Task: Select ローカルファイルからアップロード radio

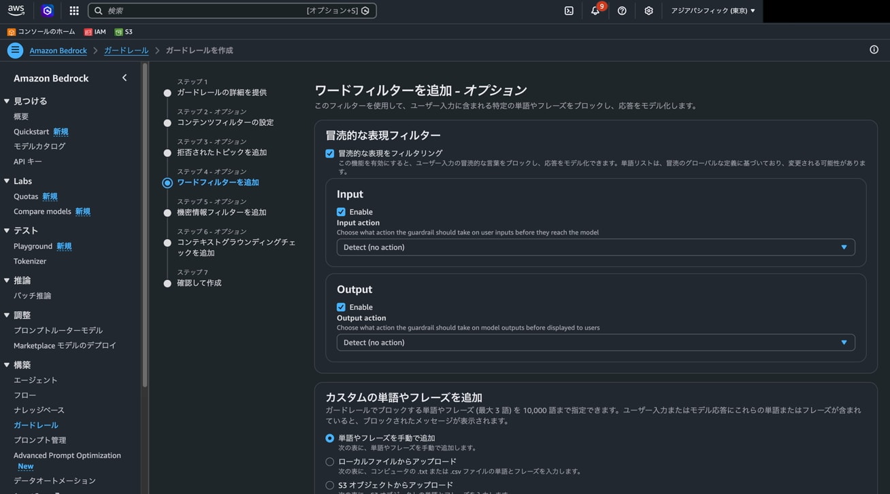Action: [x=330, y=461]
